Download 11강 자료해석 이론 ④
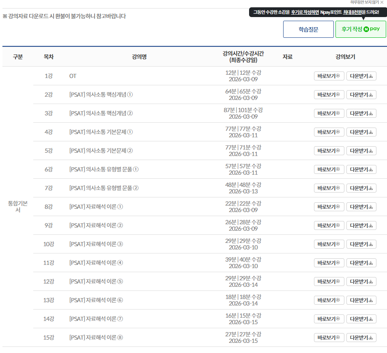 point(361,263)
